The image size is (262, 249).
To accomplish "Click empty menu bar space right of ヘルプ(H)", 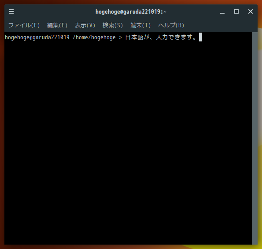I will pos(221,25).
